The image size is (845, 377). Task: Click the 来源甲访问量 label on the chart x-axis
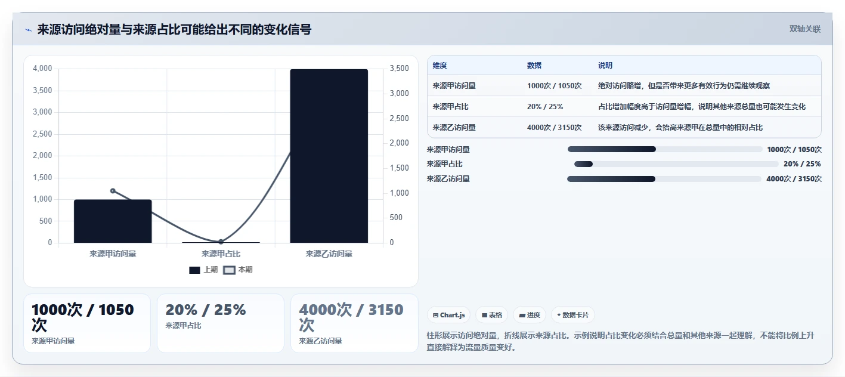[113, 254]
